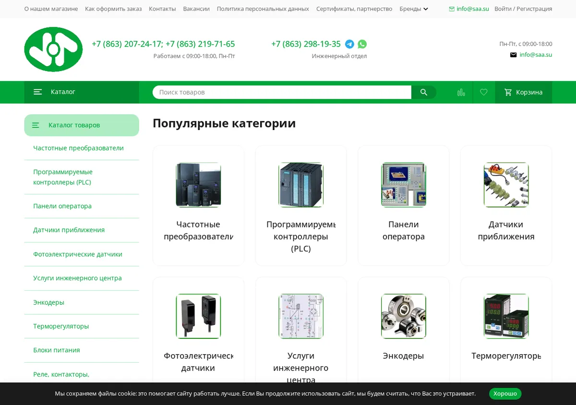Open the Каталог dropdown menu

tap(82, 92)
